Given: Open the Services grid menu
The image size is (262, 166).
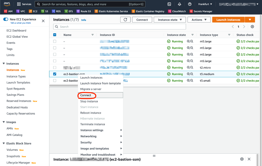Looking at the screenshot, I should point(24,4).
